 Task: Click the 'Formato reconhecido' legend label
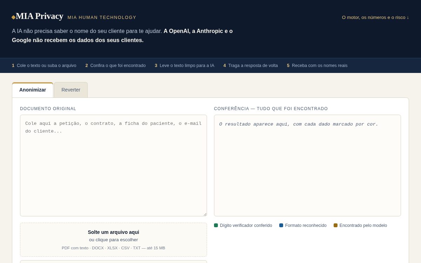click(x=306, y=225)
